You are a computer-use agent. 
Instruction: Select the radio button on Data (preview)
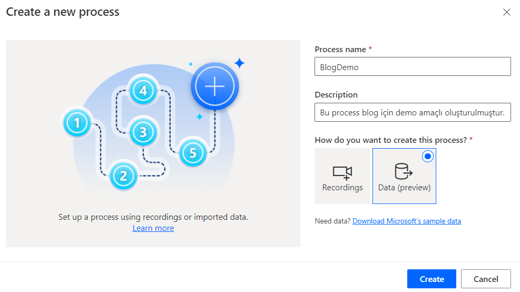pos(428,156)
